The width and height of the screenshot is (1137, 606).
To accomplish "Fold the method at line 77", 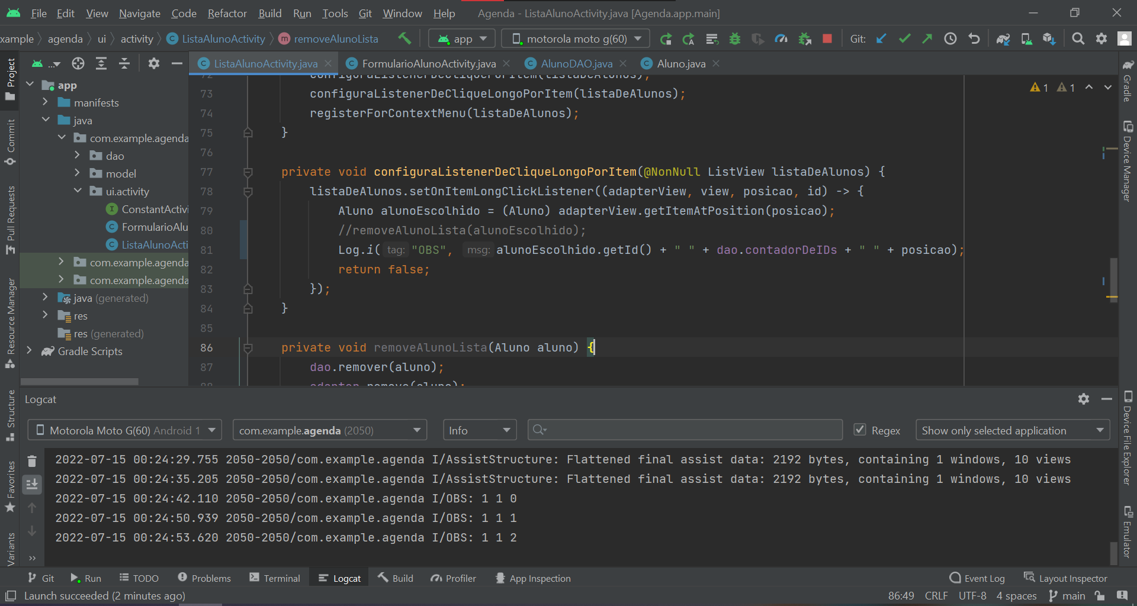I will click(x=248, y=172).
